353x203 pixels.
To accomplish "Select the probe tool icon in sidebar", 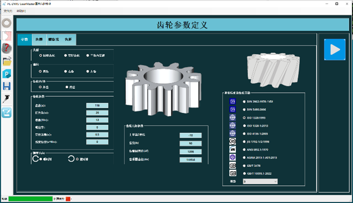I will click(7, 99).
